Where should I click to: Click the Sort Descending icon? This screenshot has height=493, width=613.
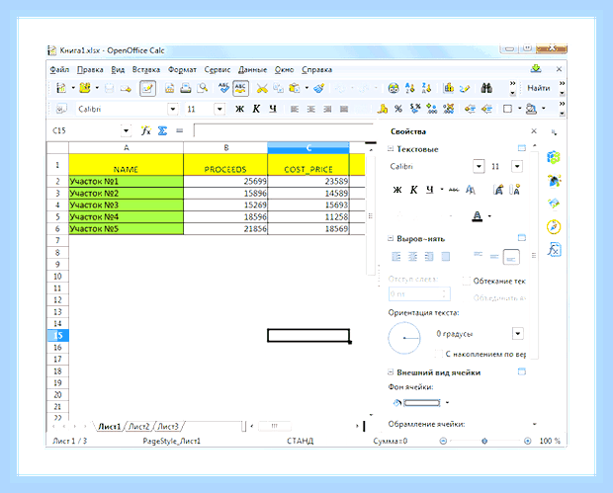[x=426, y=88]
